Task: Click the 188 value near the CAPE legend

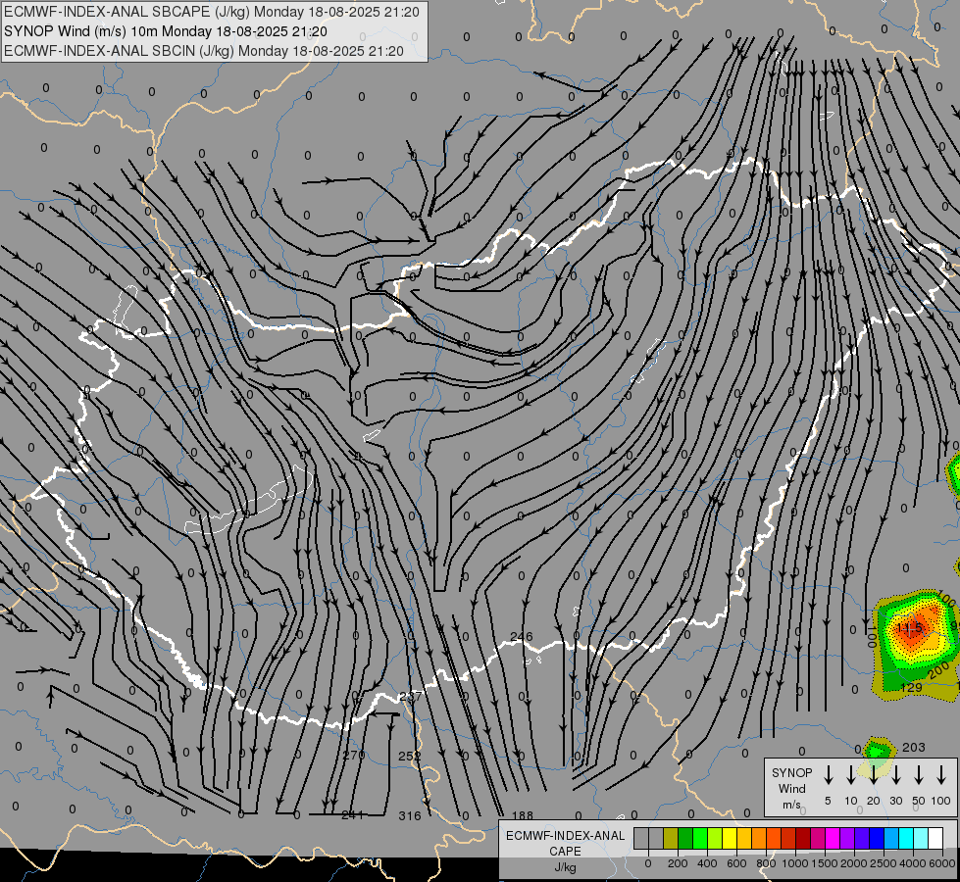Action: pyautogui.click(x=523, y=815)
